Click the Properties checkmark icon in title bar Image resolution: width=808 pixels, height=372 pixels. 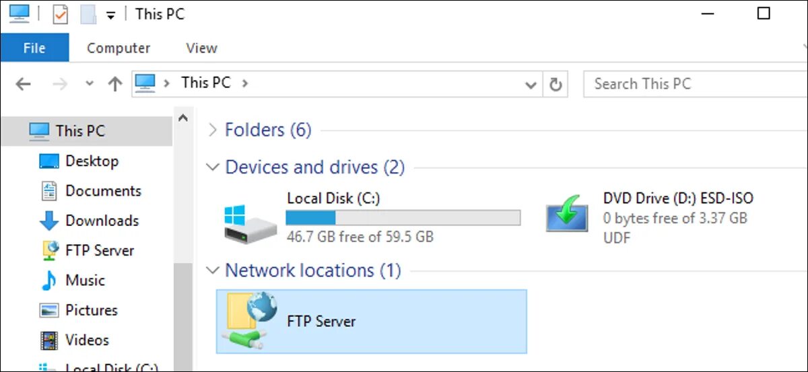pyautogui.click(x=61, y=14)
